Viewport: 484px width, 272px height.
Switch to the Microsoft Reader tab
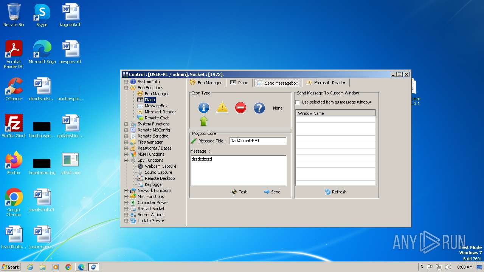[x=326, y=83]
